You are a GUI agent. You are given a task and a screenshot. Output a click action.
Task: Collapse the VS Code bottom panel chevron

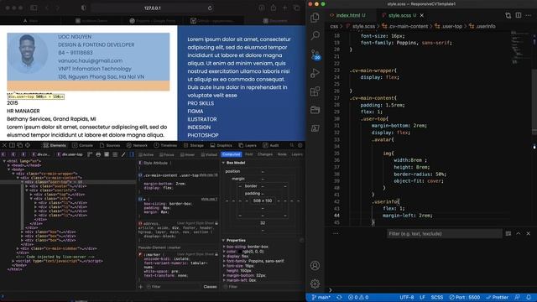pos(519,233)
